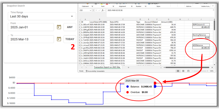Open the Number group dialog launcher
The image size is (219, 109).
tap(145, 6)
